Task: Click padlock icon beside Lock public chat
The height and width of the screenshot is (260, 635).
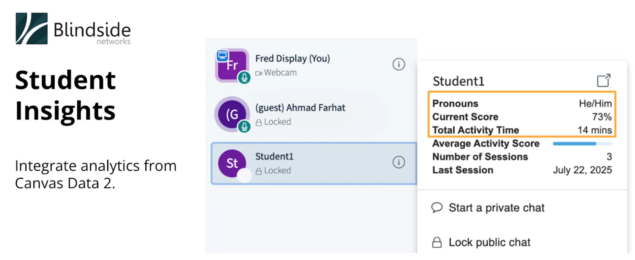Action: (437, 242)
